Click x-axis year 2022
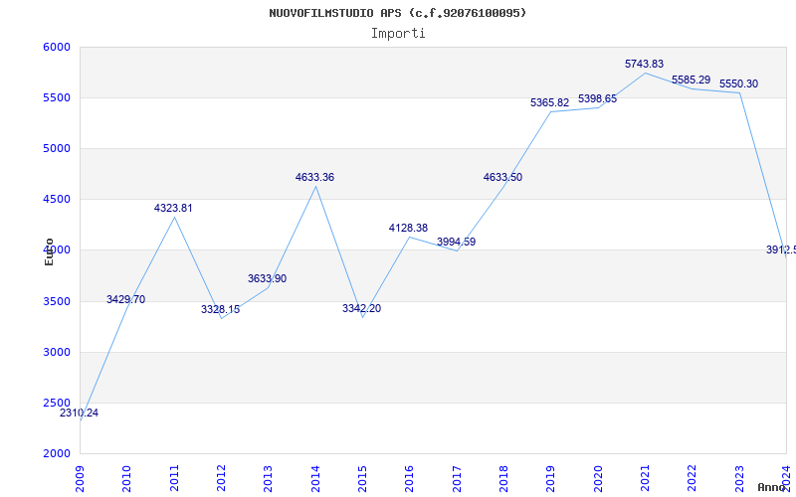The image size is (796, 497). point(693,479)
